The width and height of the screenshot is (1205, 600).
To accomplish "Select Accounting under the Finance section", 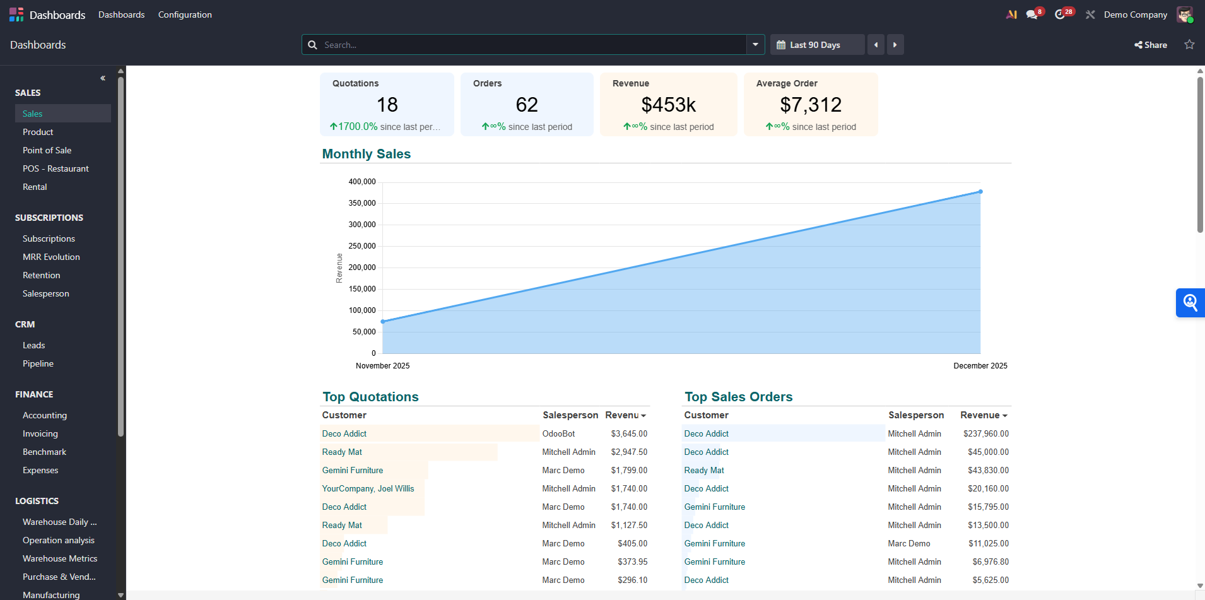I will pos(45,415).
